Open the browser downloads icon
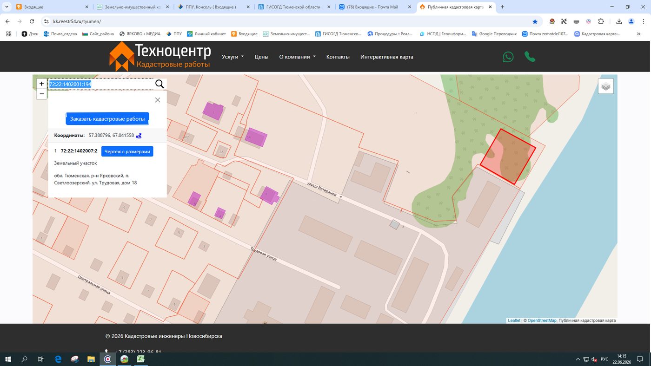Image resolution: width=651 pixels, height=366 pixels. 619,21
